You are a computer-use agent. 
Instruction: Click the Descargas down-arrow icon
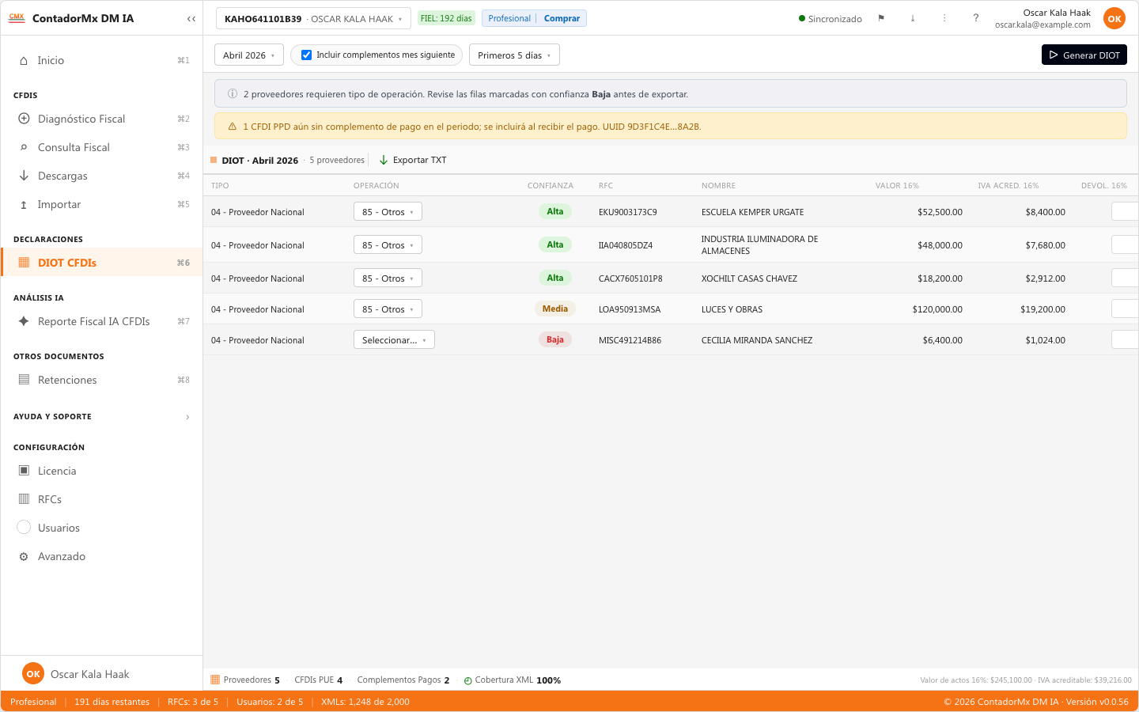pyautogui.click(x=24, y=176)
